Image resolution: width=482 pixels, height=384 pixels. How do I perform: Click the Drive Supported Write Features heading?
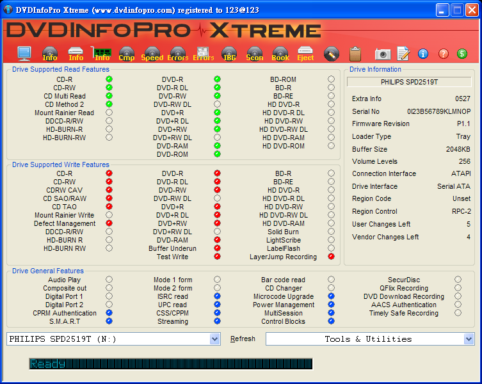point(61,164)
